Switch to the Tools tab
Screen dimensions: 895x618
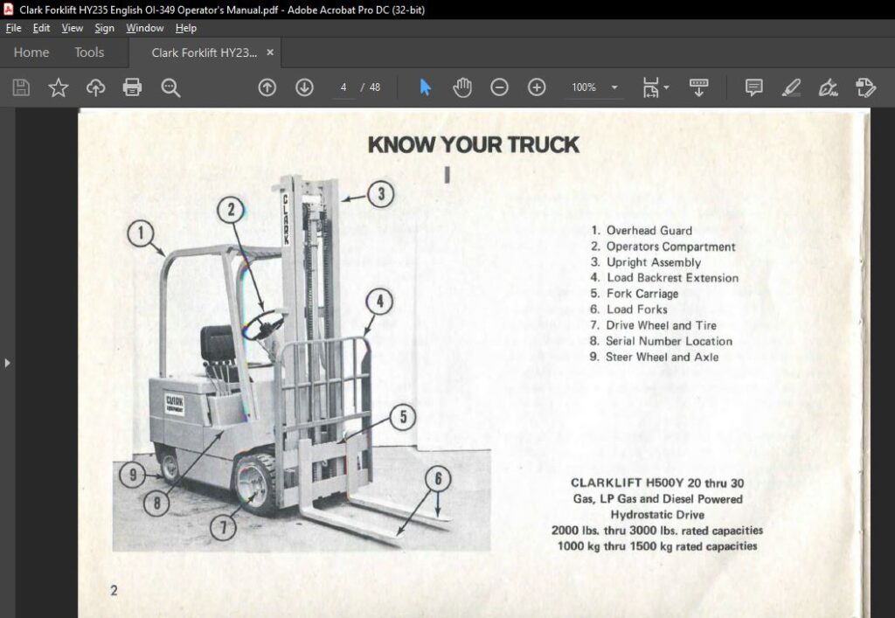(x=89, y=52)
